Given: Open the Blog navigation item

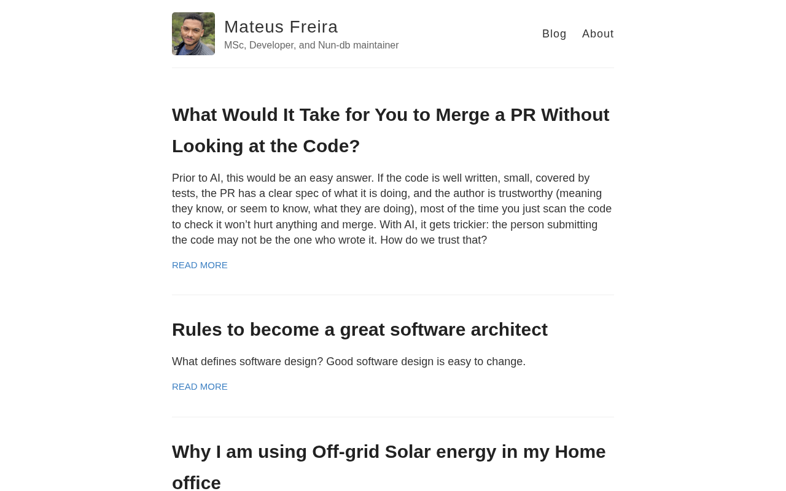Looking at the screenshot, I should pyautogui.click(x=554, y=34).
